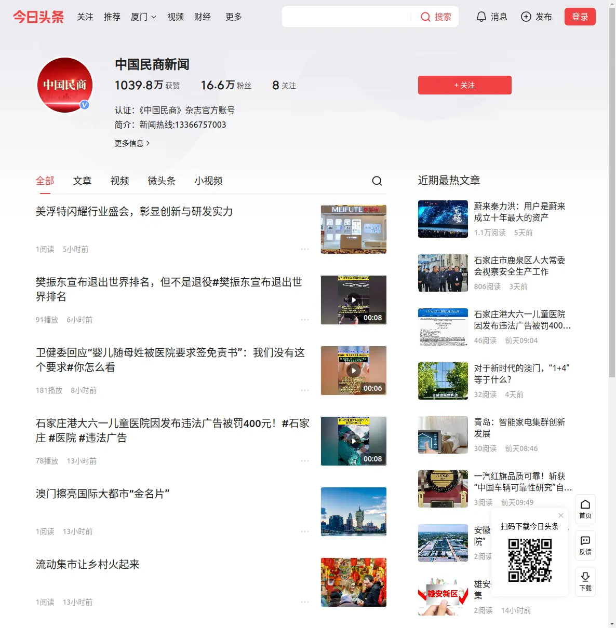Switch to the 视频 content tab
616x628 pixels.
pos(120,181)
